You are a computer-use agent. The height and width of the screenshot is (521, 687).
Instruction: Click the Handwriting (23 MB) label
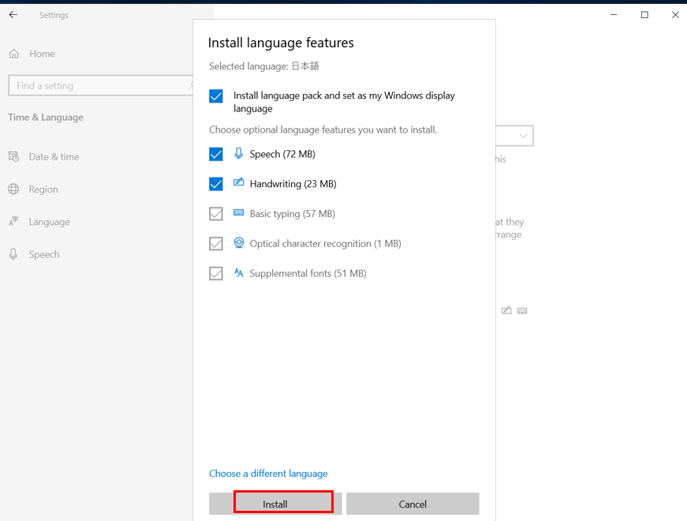click(293, 184)
